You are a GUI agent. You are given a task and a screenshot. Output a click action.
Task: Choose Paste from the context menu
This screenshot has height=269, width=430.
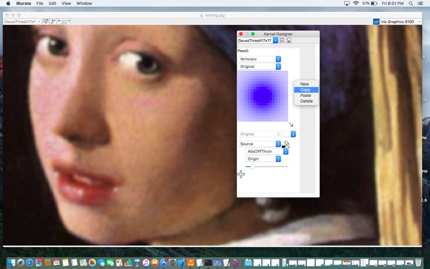pyautogui.click(x=306, y=95)
